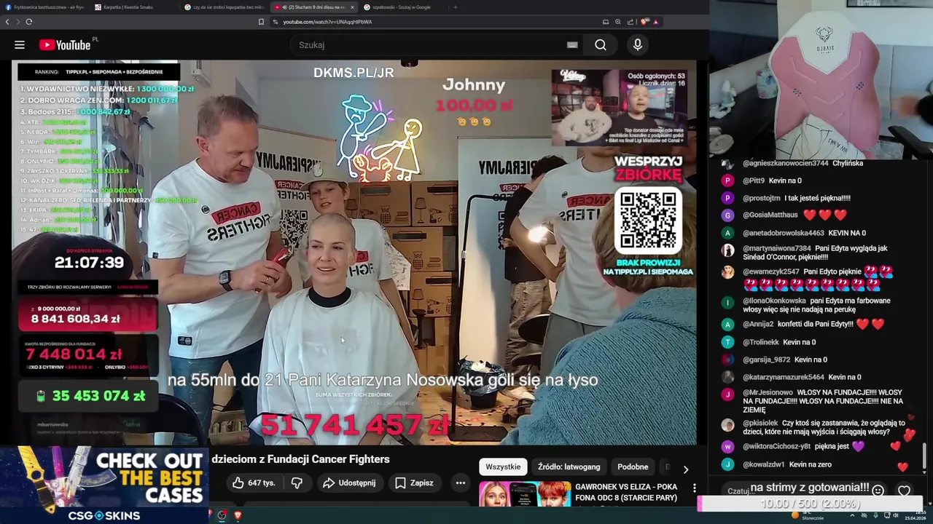The image size is (933, 524).
Task: Click the live chat scrollbar
Action: (924, 456)
